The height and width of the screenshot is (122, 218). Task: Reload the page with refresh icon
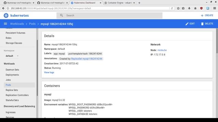tap(172, 8)
